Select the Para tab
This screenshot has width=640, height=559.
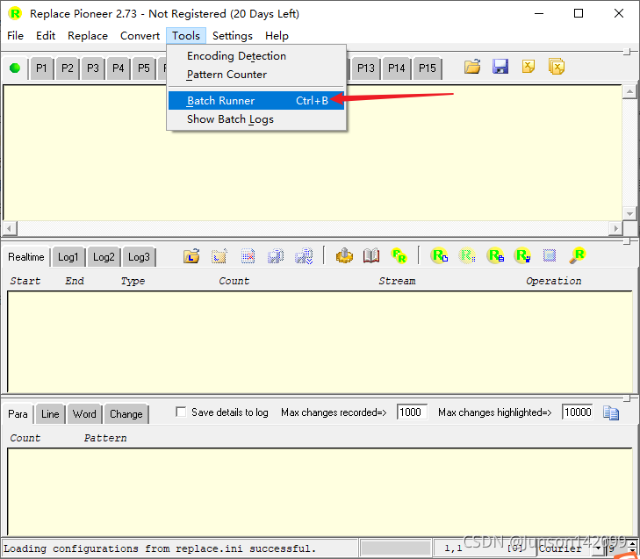coord(18,414)
